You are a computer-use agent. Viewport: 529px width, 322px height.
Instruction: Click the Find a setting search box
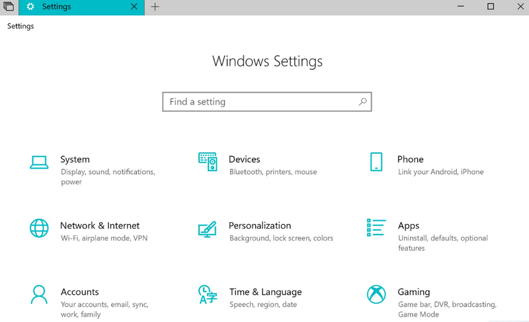click(267, 101)
